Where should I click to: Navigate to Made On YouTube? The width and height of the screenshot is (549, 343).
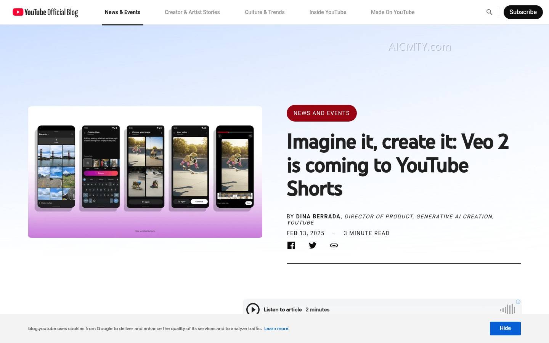point(393,12)
